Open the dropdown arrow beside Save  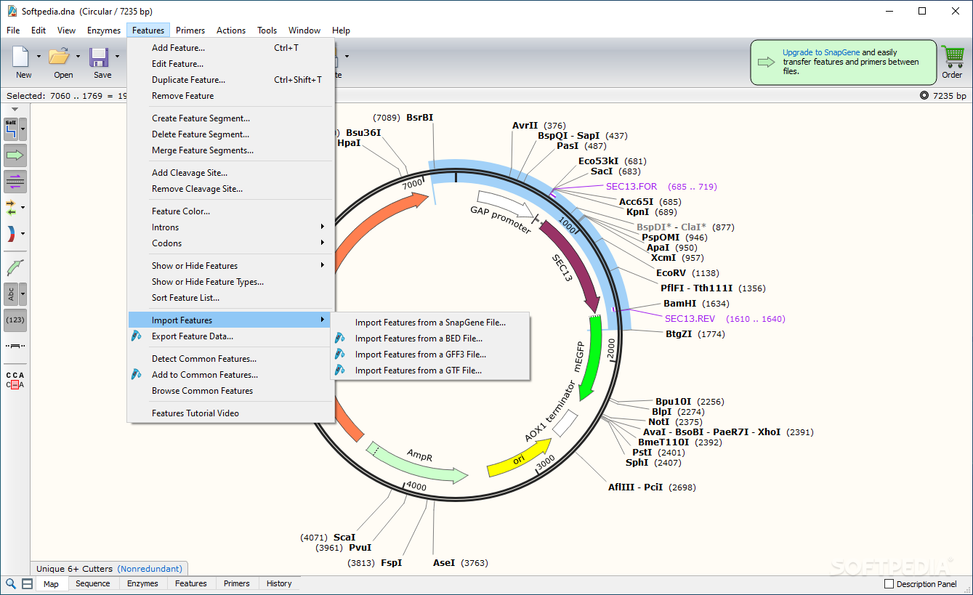pos(116,57)
